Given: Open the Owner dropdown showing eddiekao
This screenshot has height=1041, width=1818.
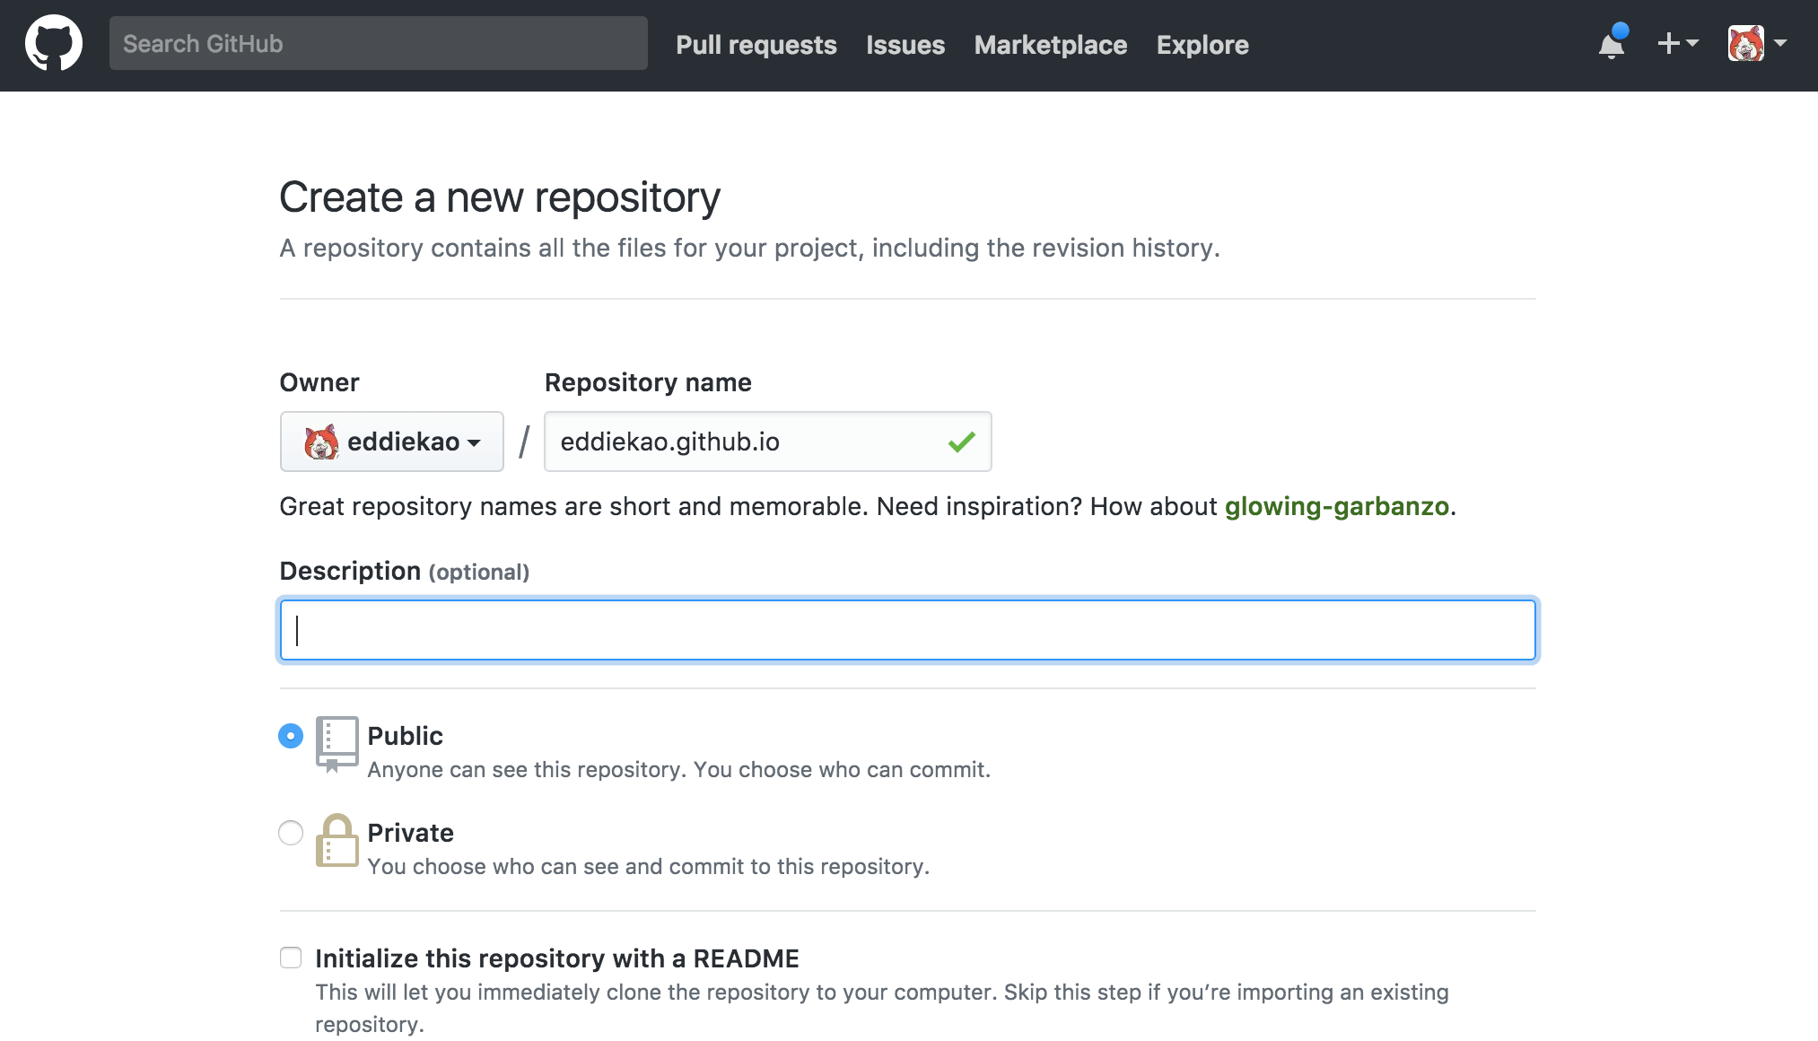Looking at the screenshot, I should (x=392, y=442).
